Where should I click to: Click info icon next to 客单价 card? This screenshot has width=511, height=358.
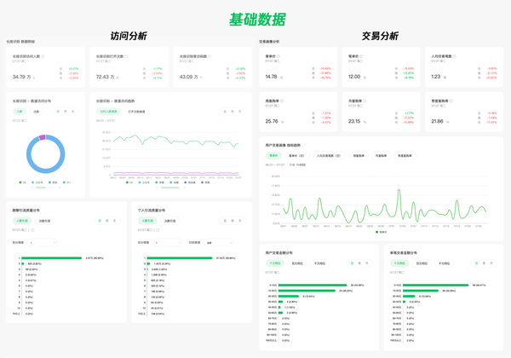pos(278,57)
